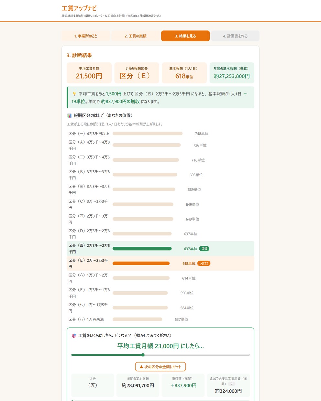Click the 3. 診断結果 heading
The height and width of the screenshot is (401, 321).
click(79, 55)
